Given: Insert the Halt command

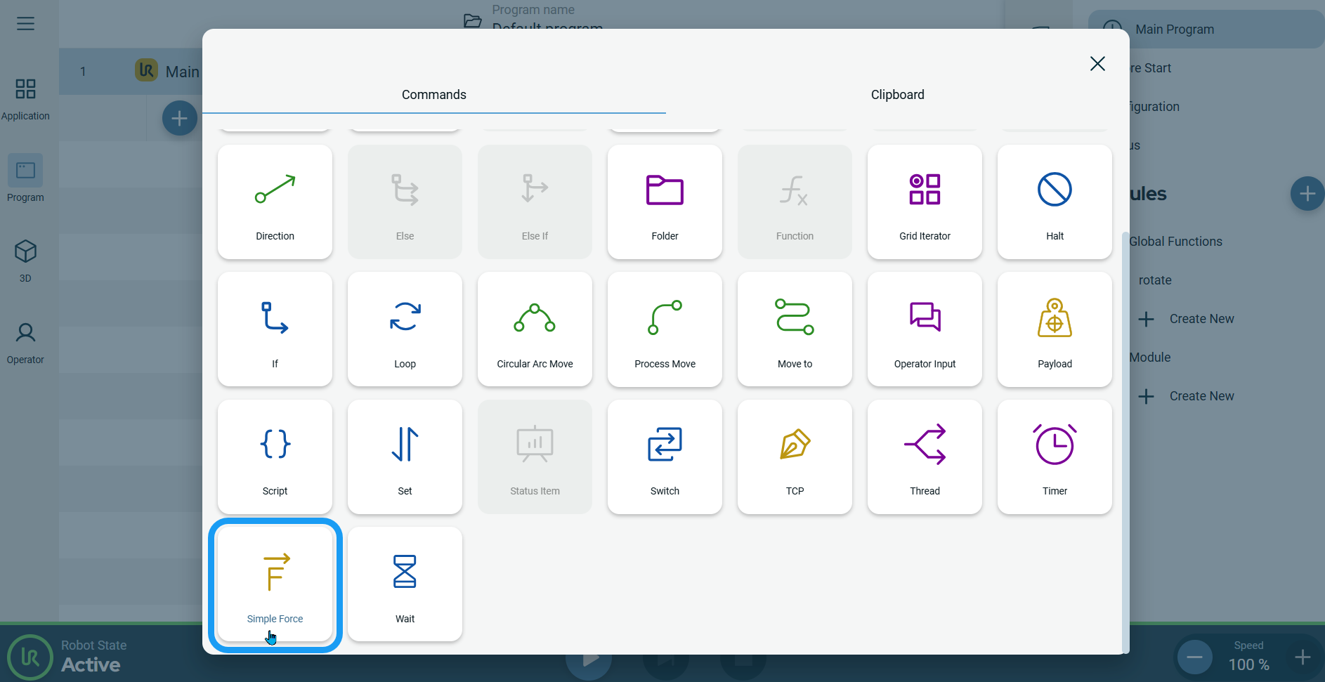Looking at the screenshot, I should [1055, 202].
